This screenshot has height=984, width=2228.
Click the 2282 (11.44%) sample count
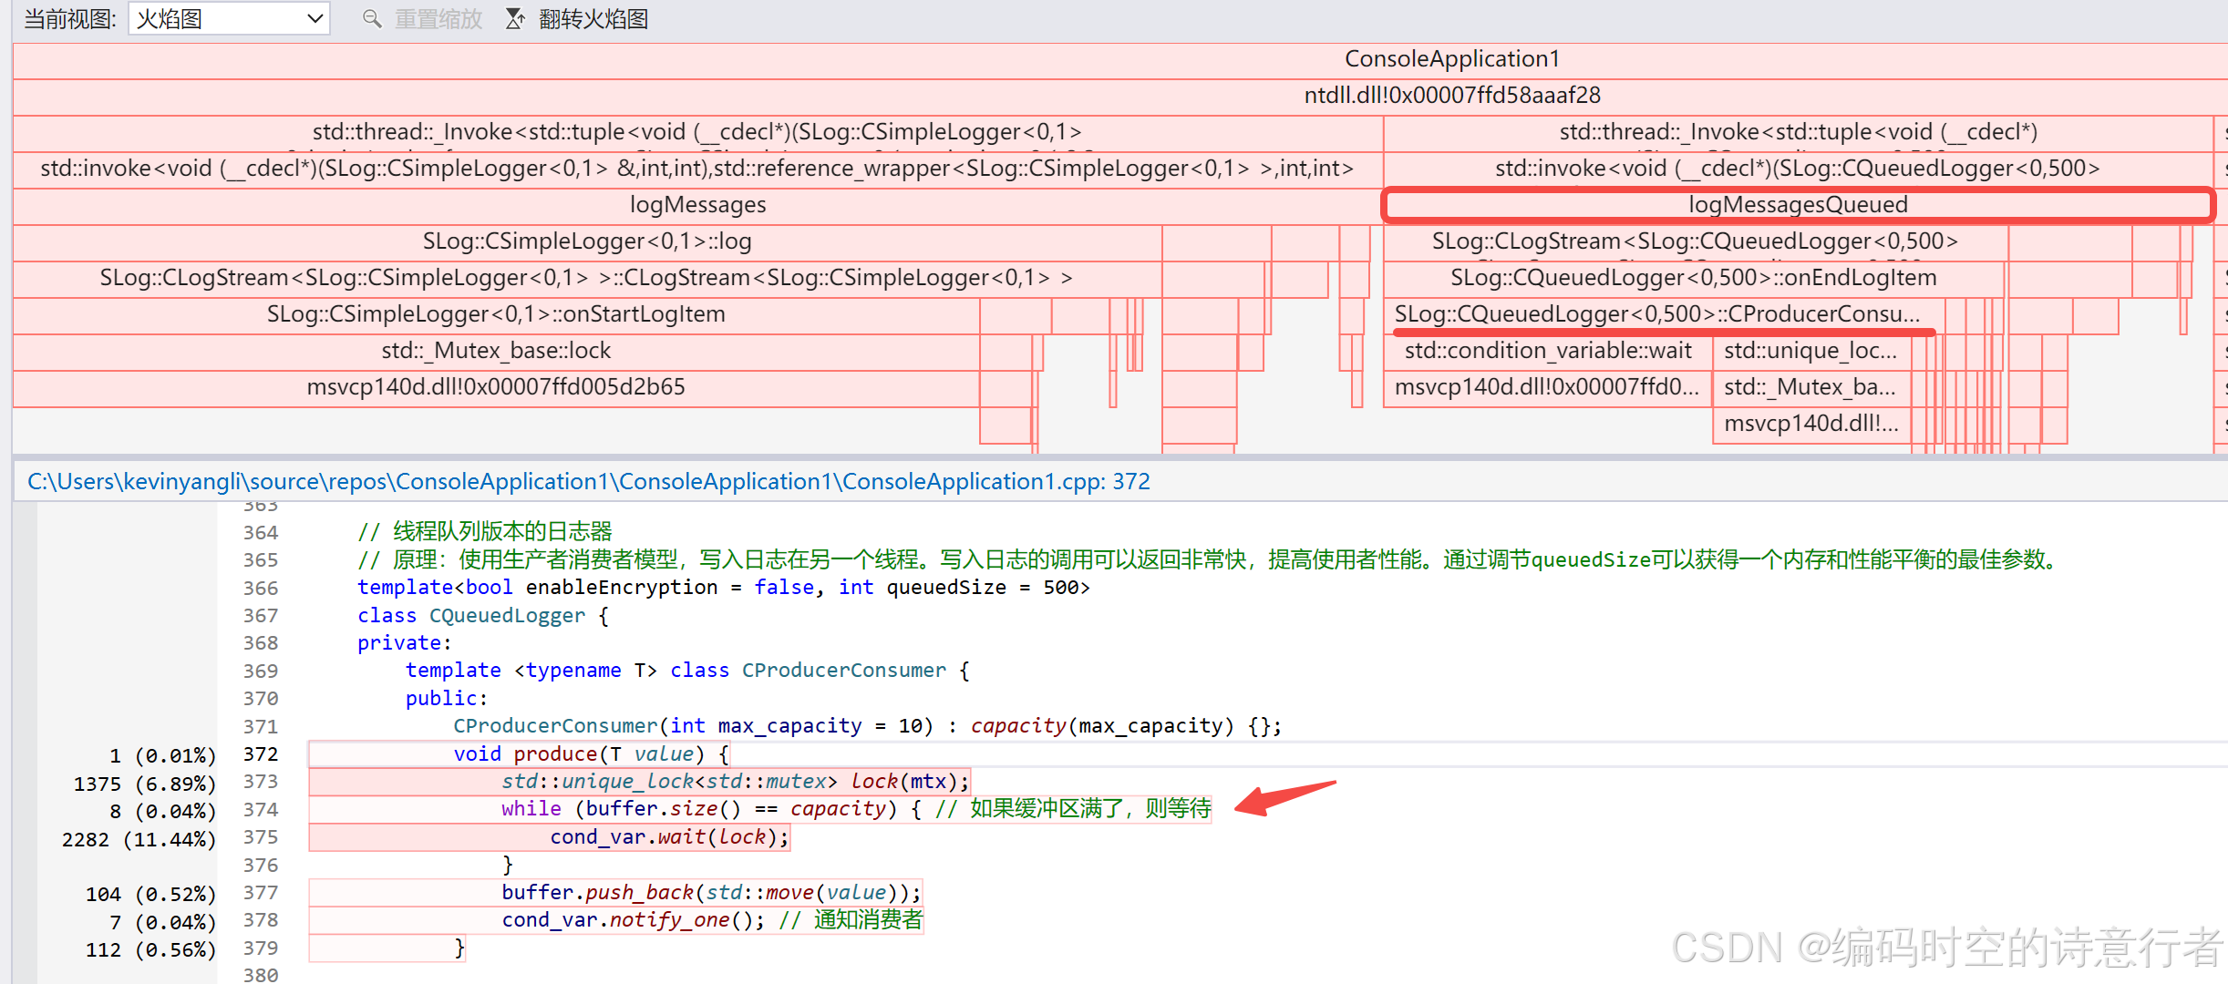pos(139,839)
